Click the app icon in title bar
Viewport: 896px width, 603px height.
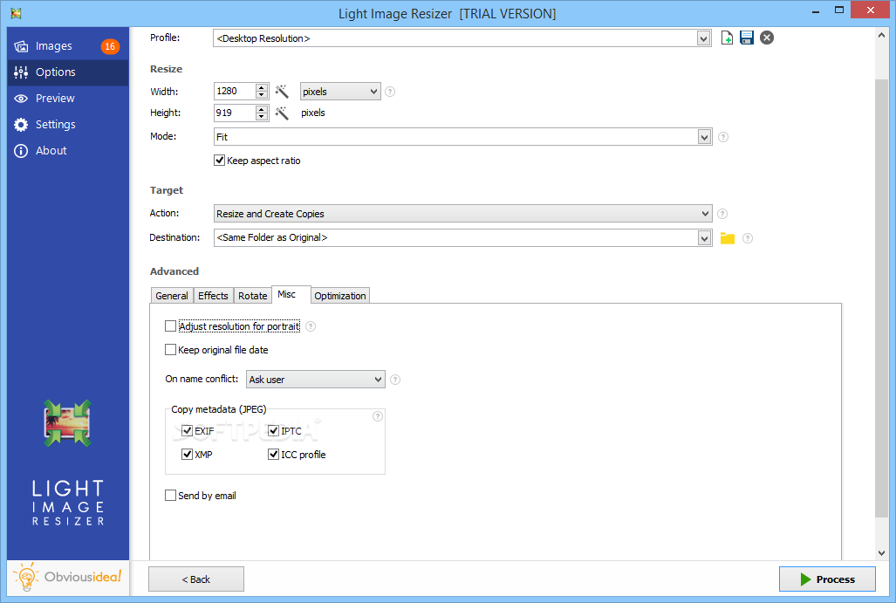[x=16, y=13]
